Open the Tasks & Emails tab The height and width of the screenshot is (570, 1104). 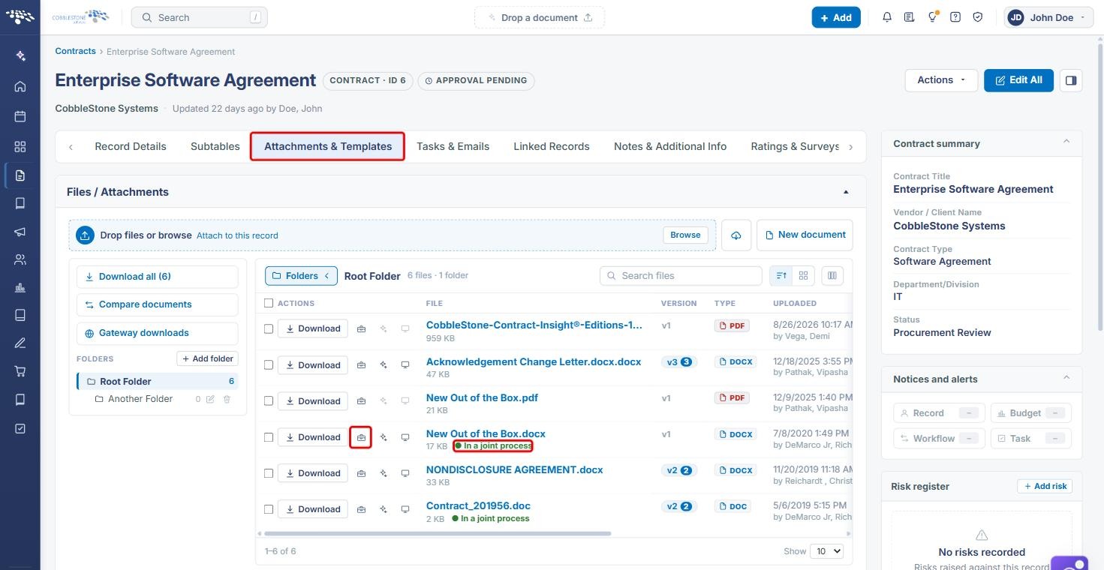click(x=453, y=146)
